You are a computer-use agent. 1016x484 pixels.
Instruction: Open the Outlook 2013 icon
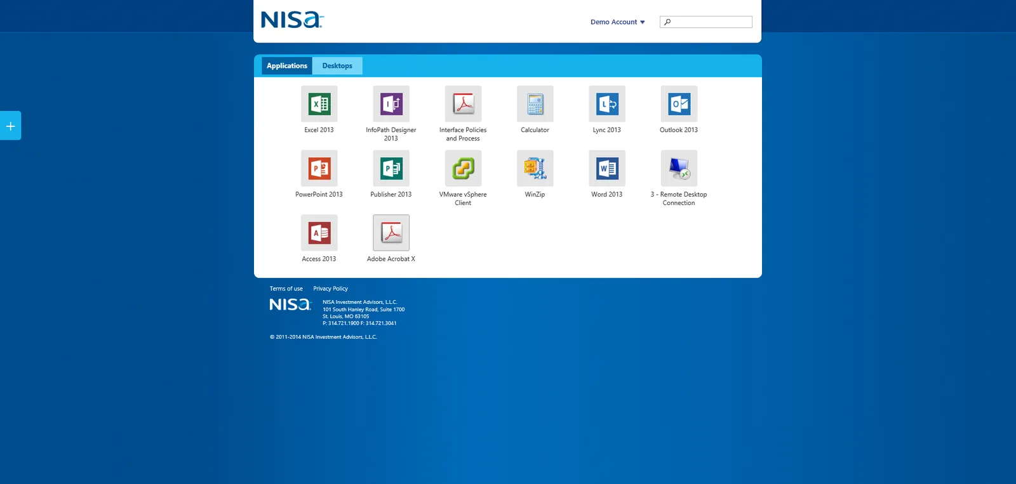click(679, 104)
